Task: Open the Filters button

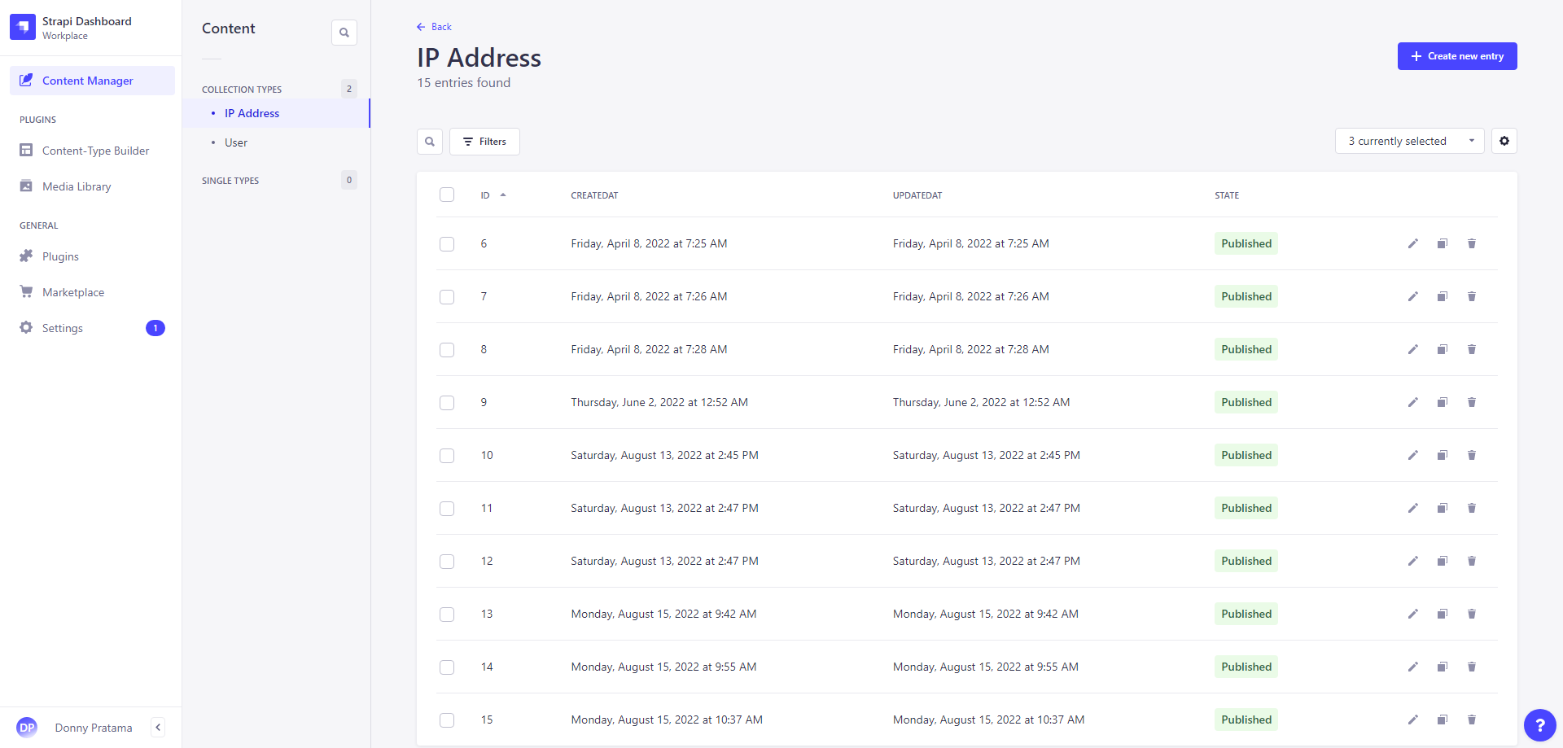Action: click(484, 142)
